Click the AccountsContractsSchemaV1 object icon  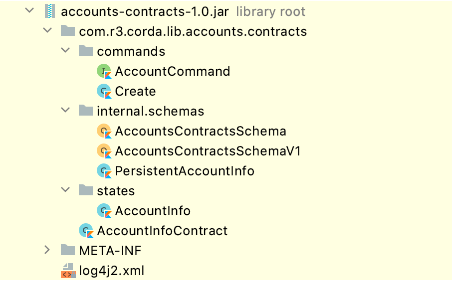pos(104,151)
